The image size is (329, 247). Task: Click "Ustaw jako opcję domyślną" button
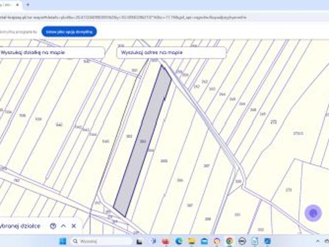click(69, 31)
